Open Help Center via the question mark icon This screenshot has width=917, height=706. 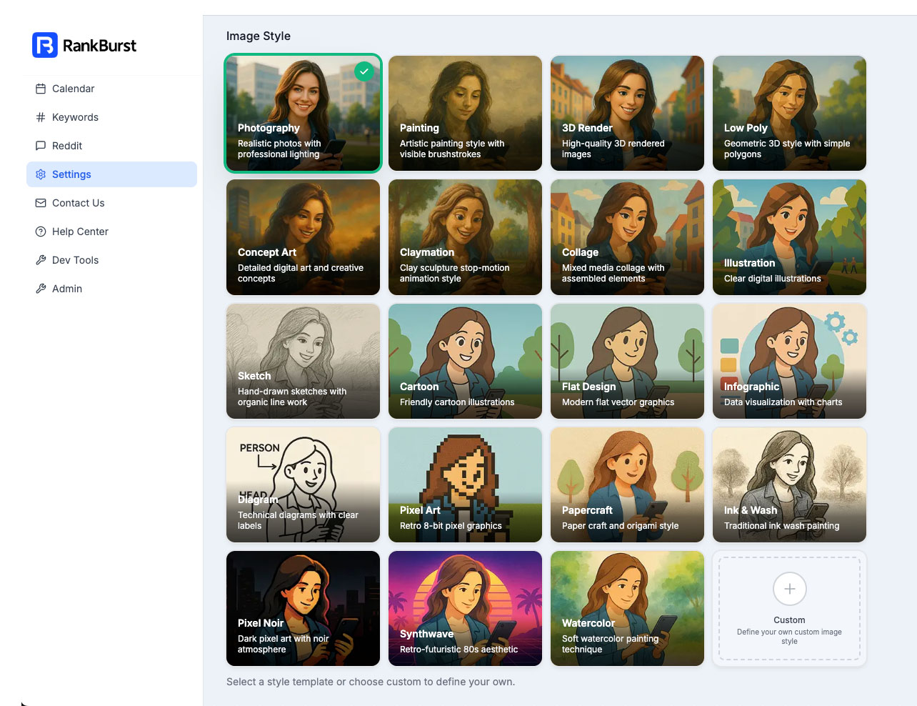click(41, 232)
